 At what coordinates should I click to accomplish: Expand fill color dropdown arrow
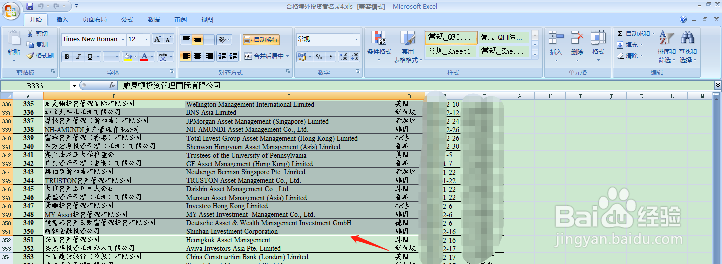[136, 57]
